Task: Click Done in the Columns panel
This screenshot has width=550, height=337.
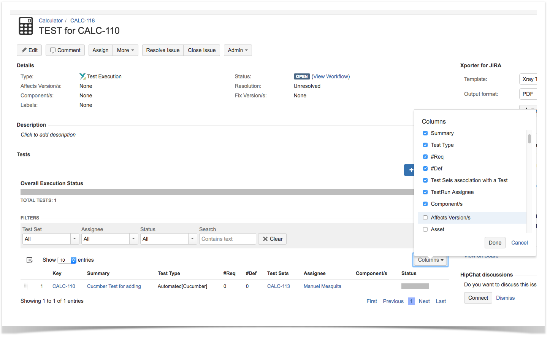Action: pyautogui.click(x=495, y=243)
